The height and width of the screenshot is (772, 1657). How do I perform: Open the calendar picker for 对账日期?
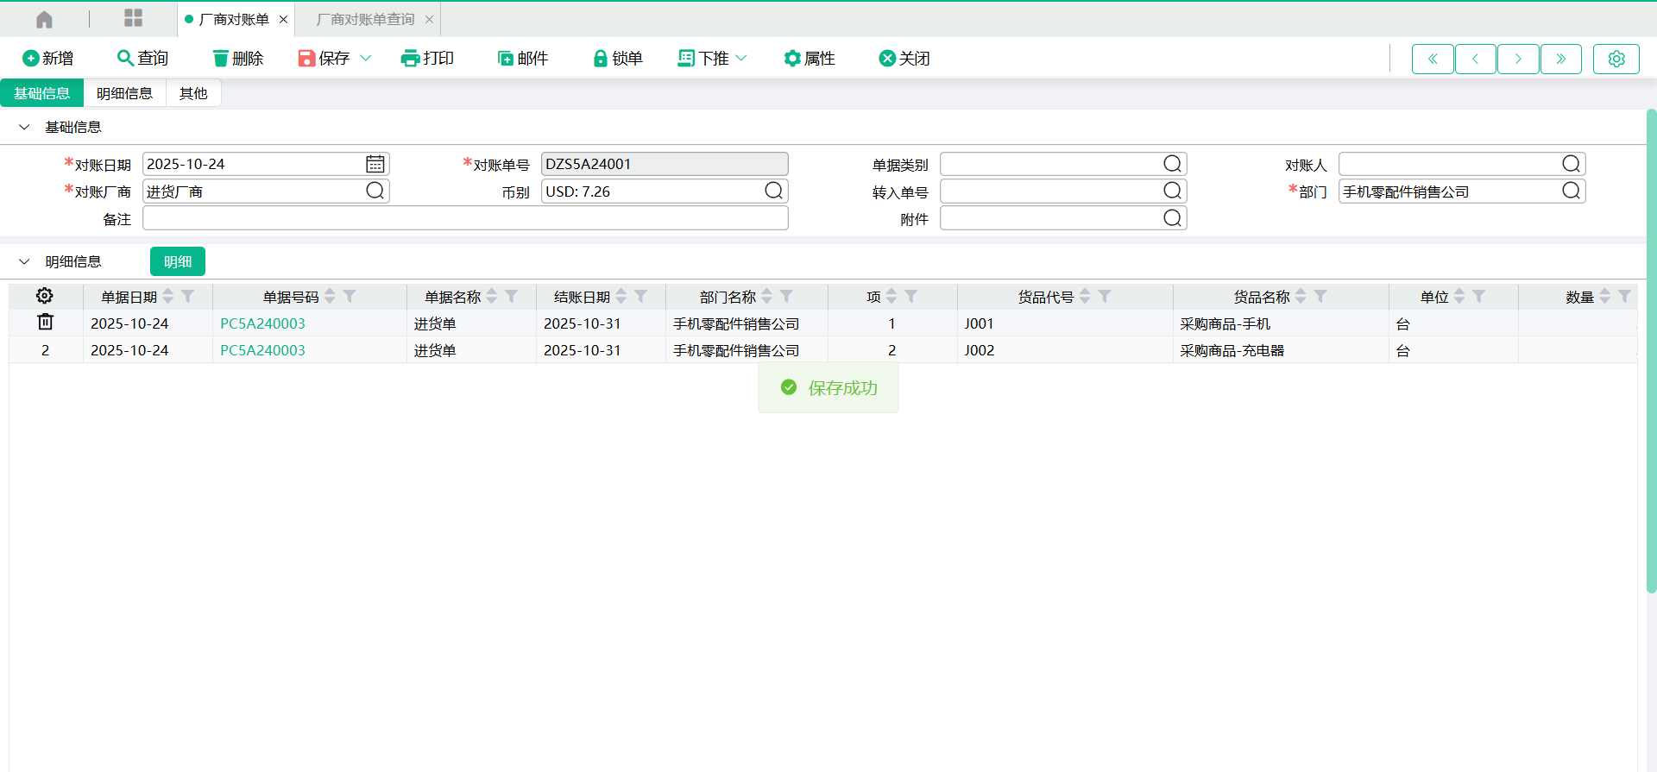pyautogui.click(x=375, y=164)
